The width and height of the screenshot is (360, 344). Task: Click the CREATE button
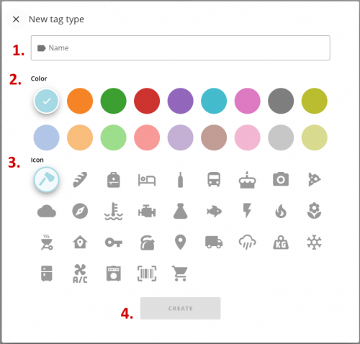pos(181,308)
